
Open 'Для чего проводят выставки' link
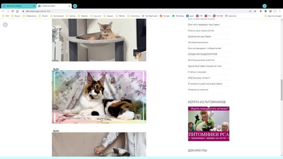[x=204, y=25]
